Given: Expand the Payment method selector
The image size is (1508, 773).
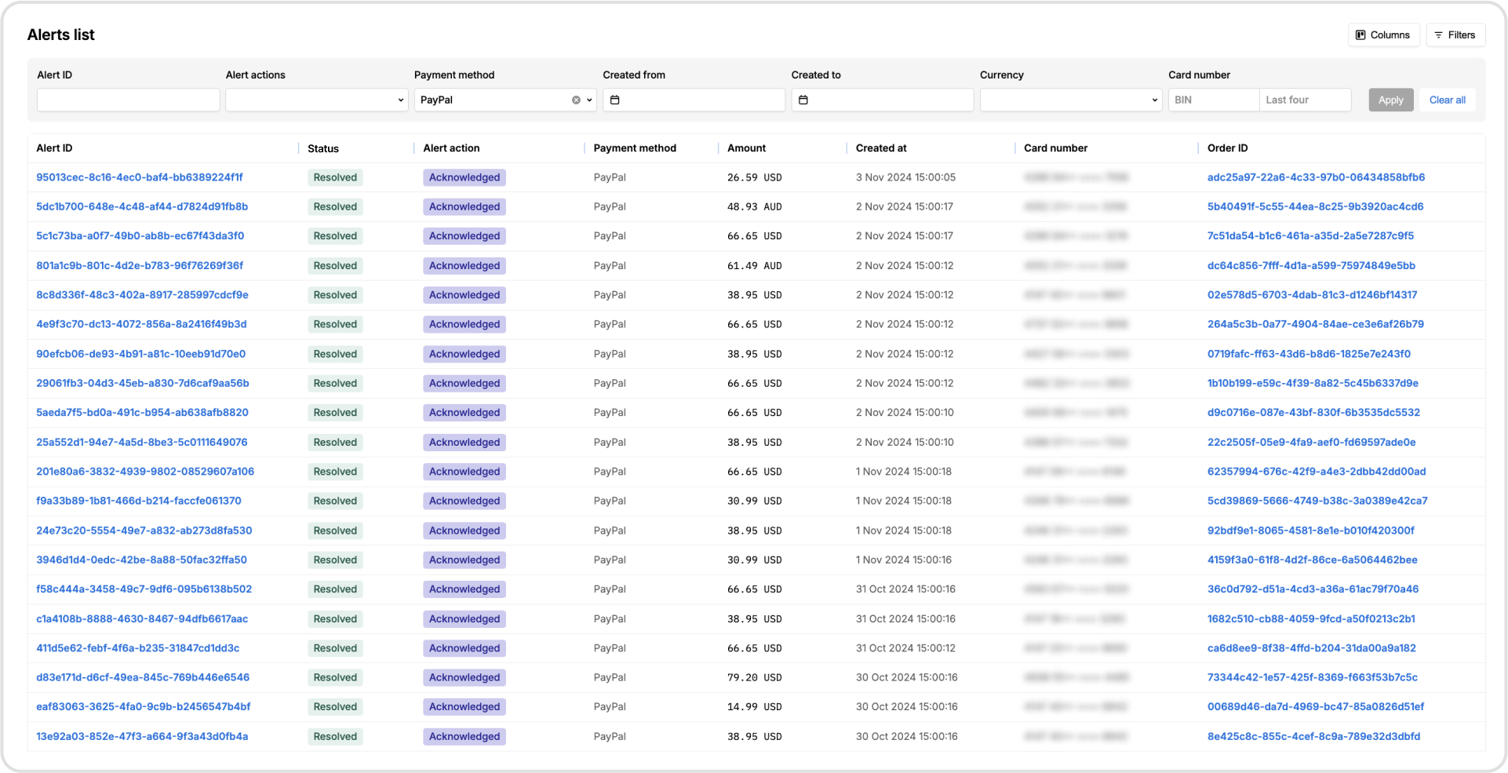Looking at the screenshot, I should [x=504, y=100].
